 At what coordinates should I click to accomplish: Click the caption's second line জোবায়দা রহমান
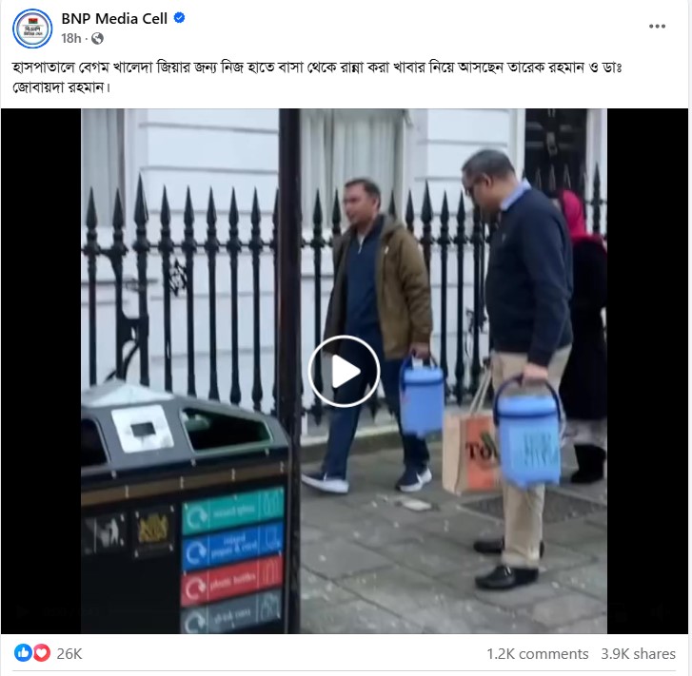pos(61,87)
